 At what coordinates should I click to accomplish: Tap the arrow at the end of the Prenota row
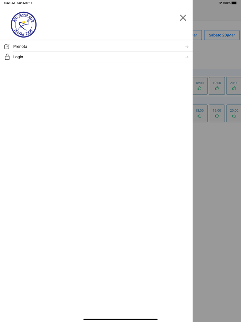pyautogui.click(x=187, y=47)
